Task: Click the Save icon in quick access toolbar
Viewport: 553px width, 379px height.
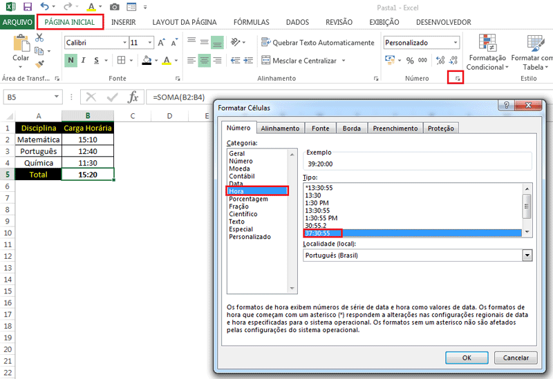Action: point(28,7)
